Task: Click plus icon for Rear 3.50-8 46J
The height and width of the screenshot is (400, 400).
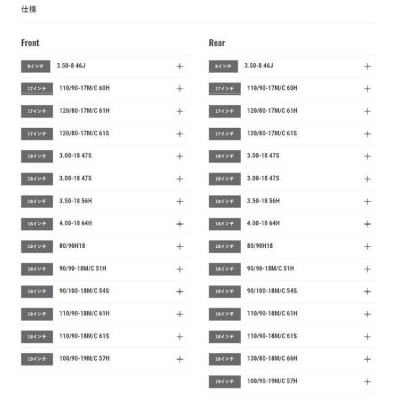Action: click(x=367, y=67)
